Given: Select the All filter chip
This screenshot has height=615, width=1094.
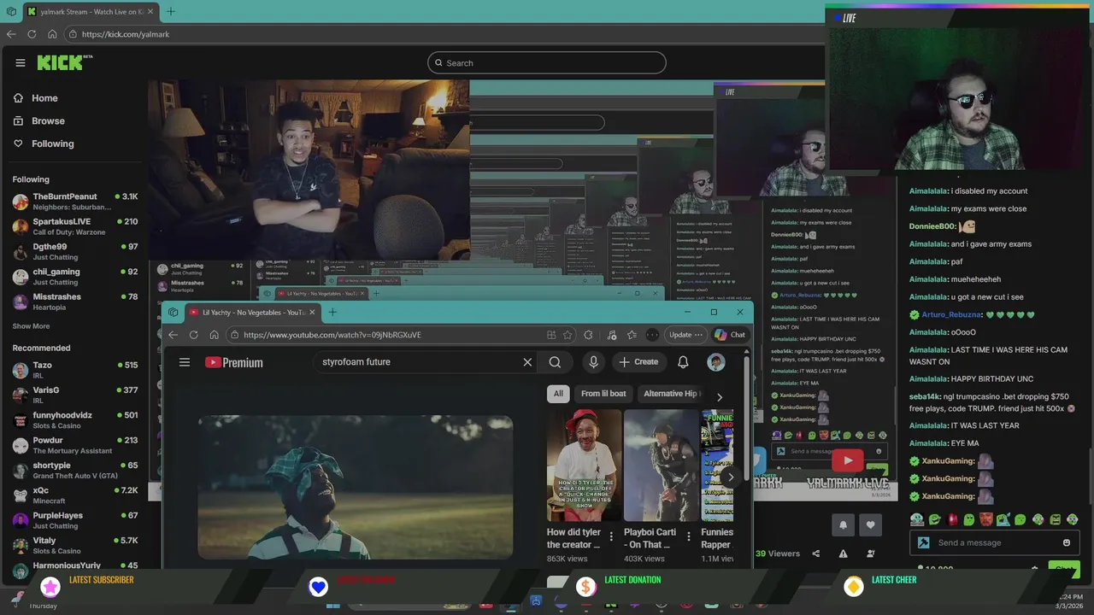Looking at the screenshot, I should pos(558,394).
